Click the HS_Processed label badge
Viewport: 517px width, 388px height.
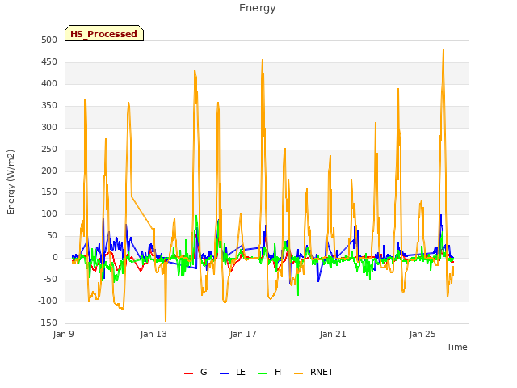(x=104, y=33)
